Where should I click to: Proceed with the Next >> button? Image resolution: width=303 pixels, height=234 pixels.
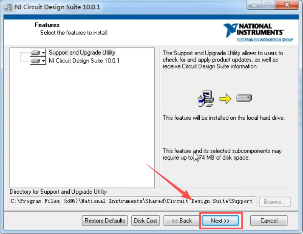(x=220, y=220)
